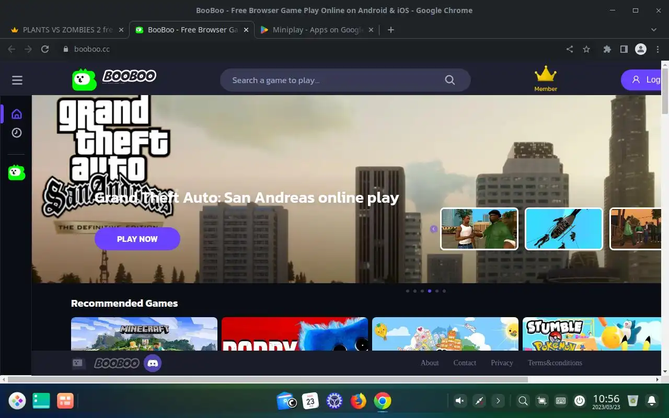Image resolution: width=669 pixels, height=418 pixels.
Task: Select the last carousel dot
Action: 444,291
